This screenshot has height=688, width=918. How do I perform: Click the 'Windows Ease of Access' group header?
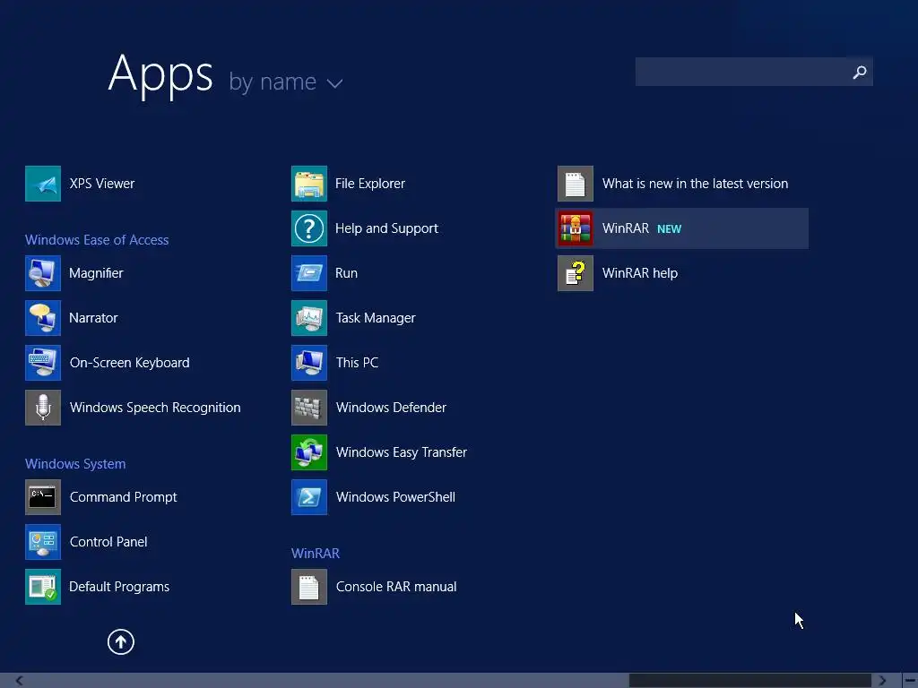[x=97, y=240]
